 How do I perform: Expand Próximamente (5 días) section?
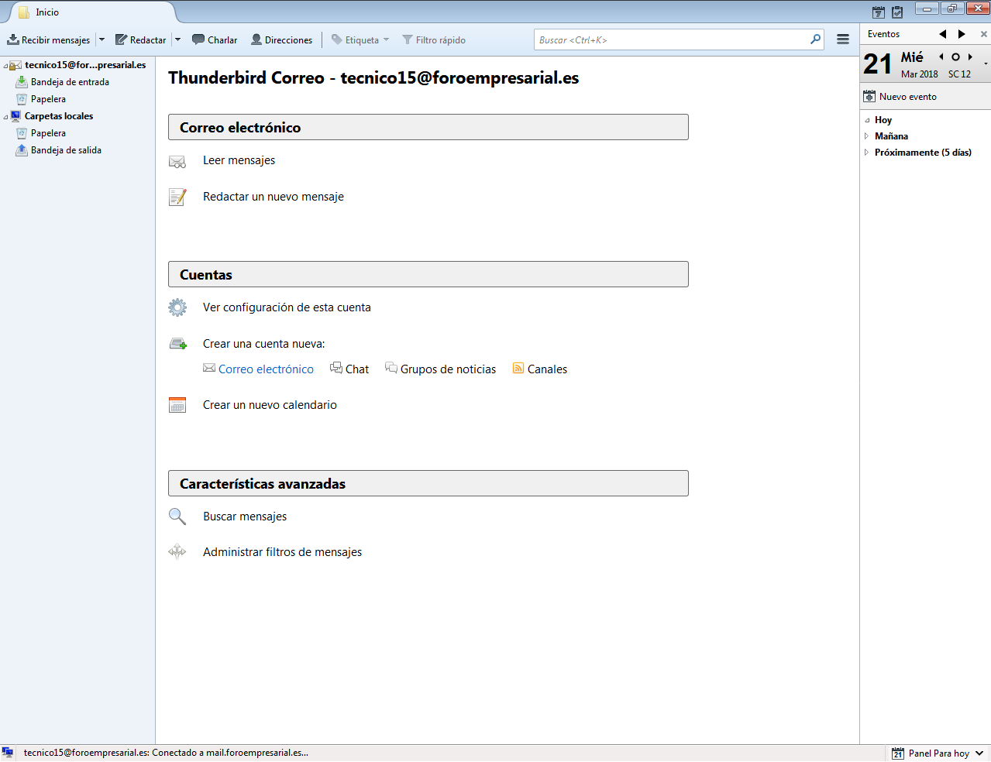point(867,153)
